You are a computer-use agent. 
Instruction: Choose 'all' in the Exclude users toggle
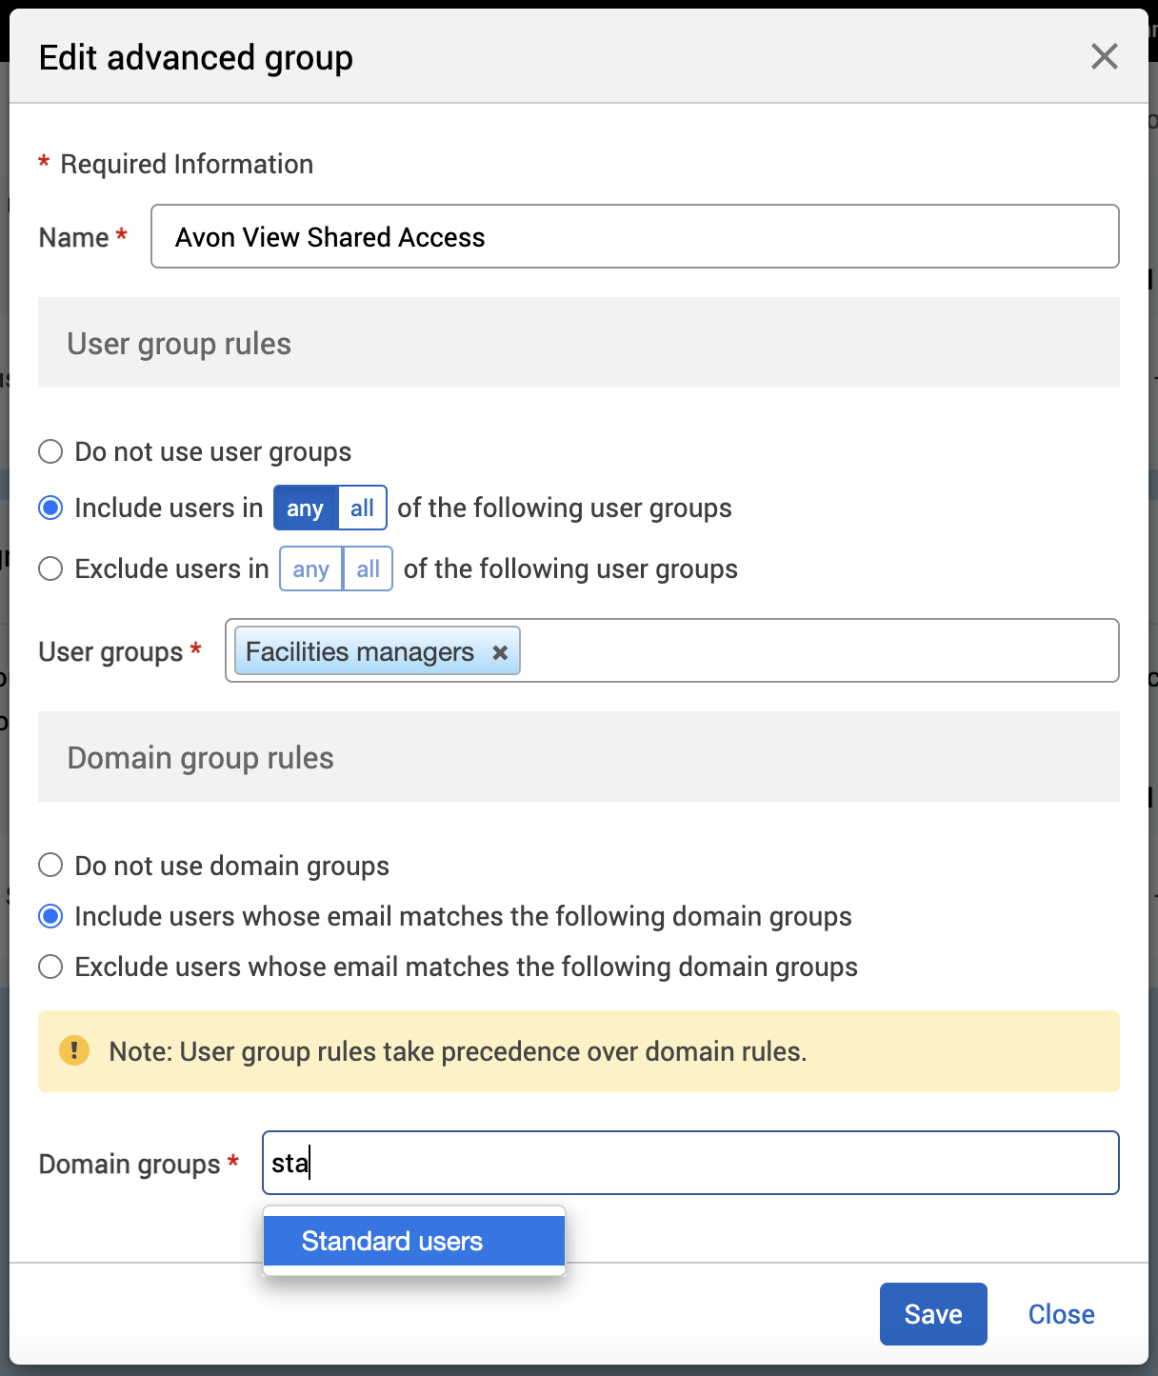(x=368, y=569)
